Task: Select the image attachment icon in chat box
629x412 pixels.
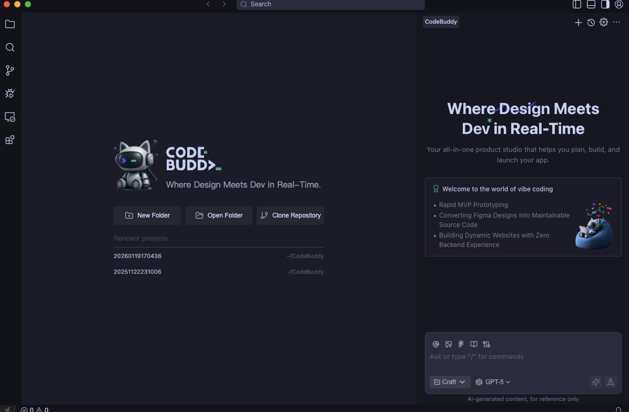Action: coord(449,344)
